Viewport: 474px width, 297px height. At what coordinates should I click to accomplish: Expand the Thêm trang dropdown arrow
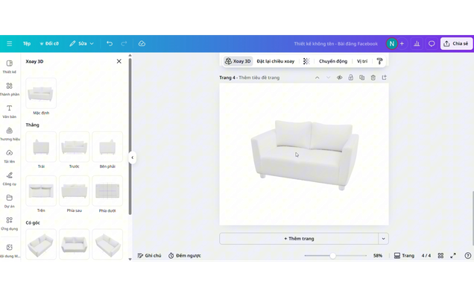point(383,239)
